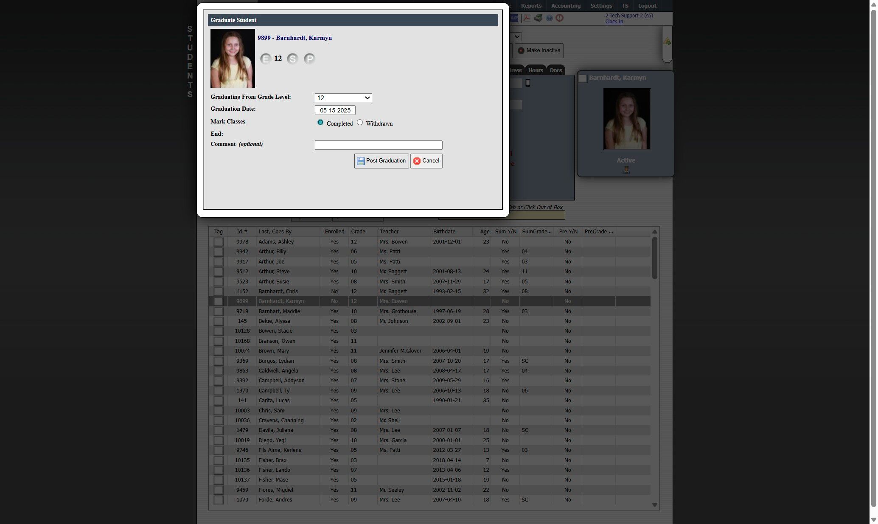This screenshot has width=878, height=524.
Task: Click the Clock In link
Action: pos(614,22)
